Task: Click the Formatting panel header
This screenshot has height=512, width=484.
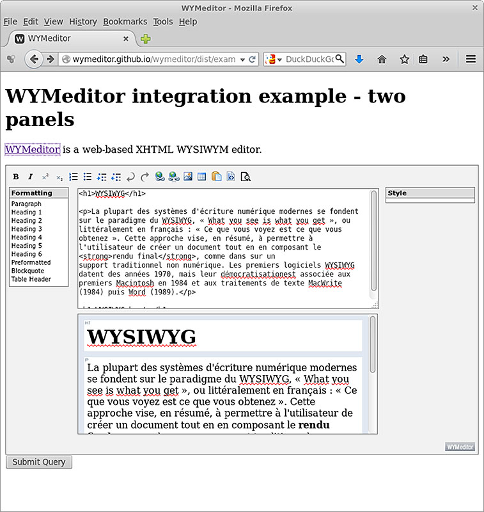Action: [39, 193]
